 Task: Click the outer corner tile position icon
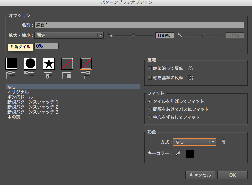pos(29,75)
